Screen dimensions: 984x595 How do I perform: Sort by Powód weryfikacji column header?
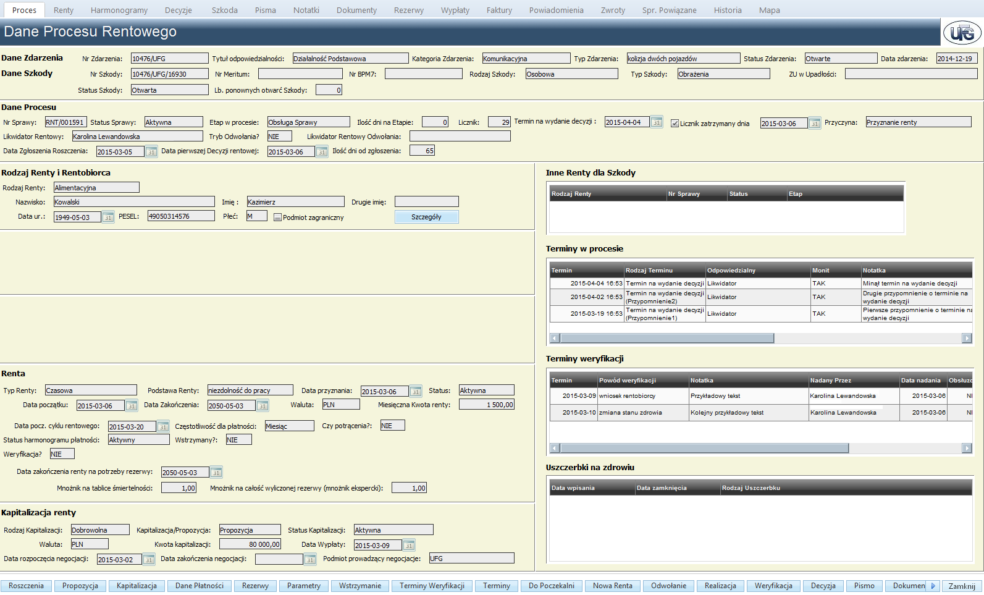coord(643,380)
